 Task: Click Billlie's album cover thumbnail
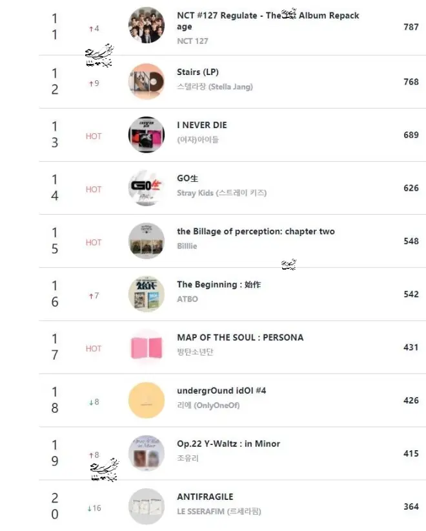[x=147, y=241]
